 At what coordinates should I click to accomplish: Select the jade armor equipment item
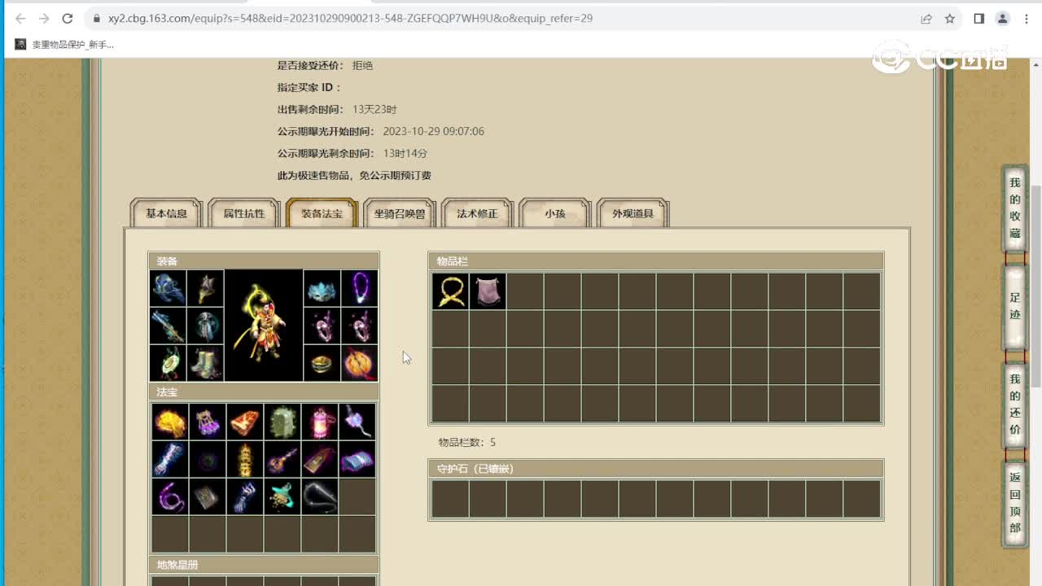point(205,326)
